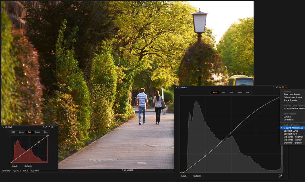Open presets menu in small Curve panel
This screenshot has width=305, height=182.
(52, 127)
